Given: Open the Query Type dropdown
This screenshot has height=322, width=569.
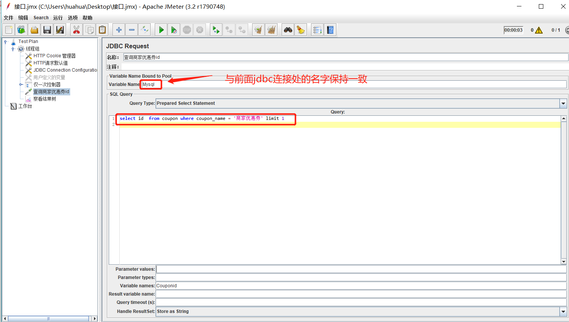Looking at the screenshot, I should [x=563, y=103].
